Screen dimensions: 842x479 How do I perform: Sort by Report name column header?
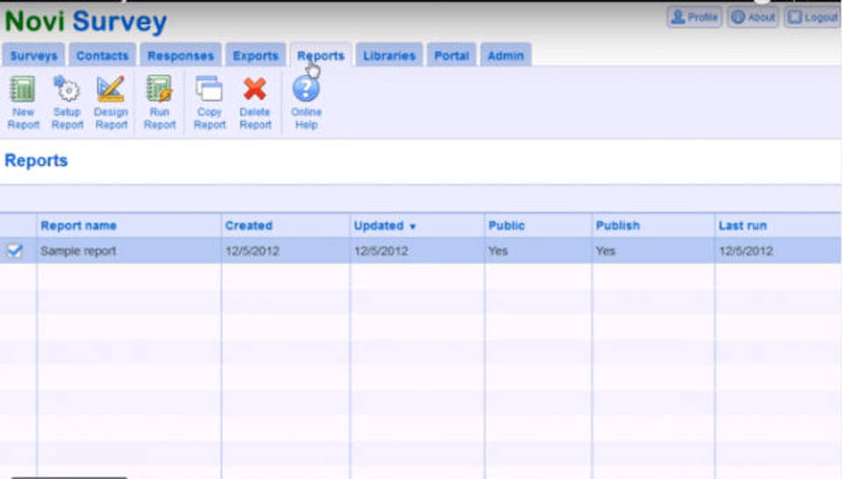(79, 226)
